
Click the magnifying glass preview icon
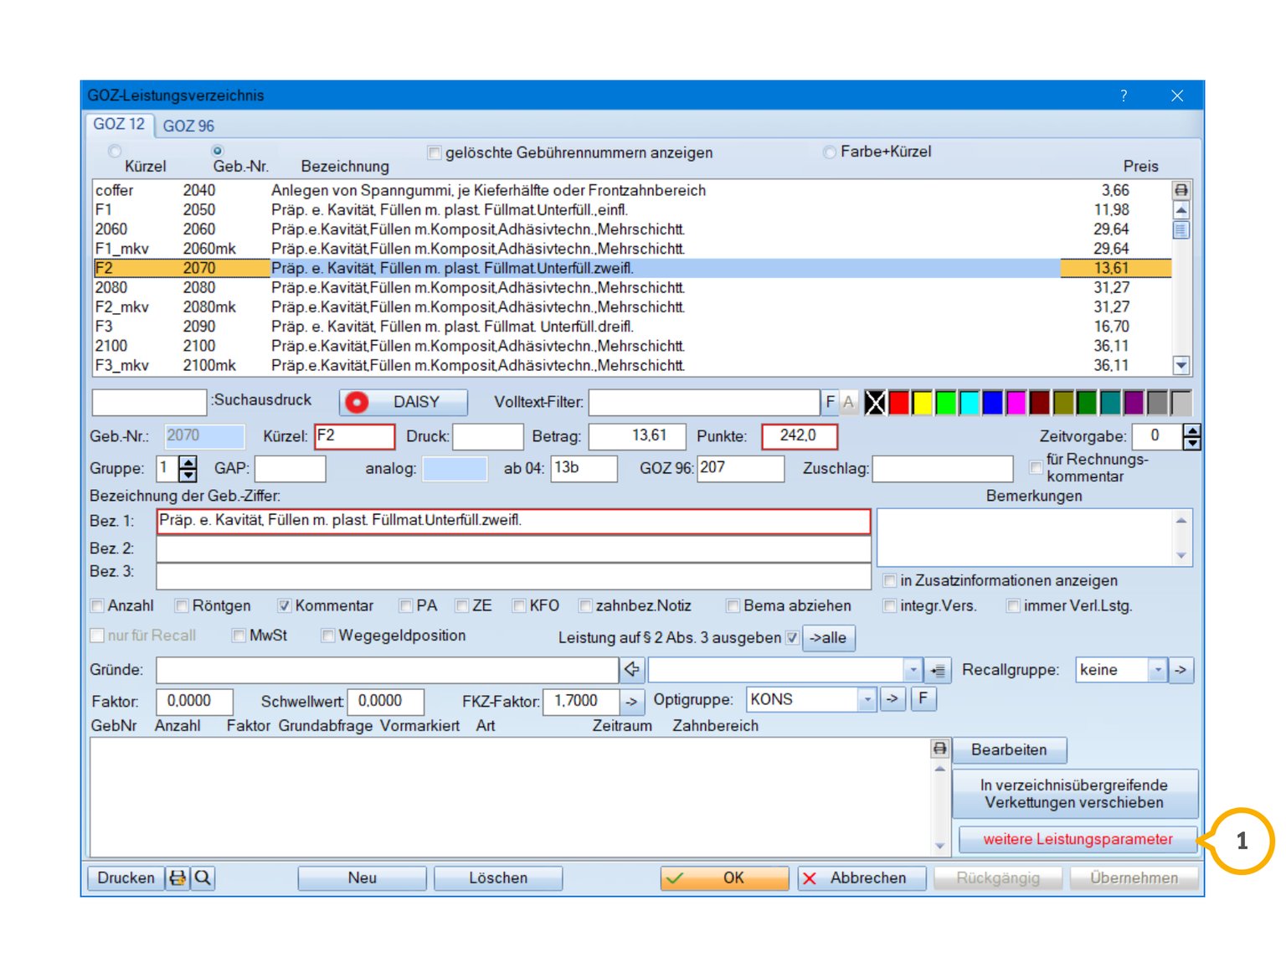203,878
